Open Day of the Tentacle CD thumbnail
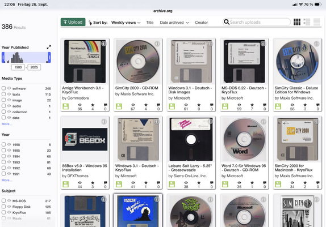Viewport: 326px width, 227px height. pyautogui.click(x=191, y=211)
